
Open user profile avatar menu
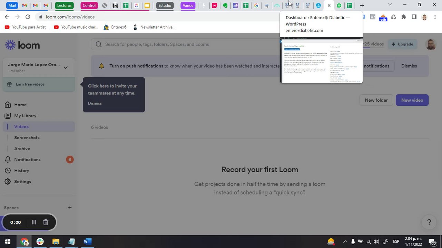[431, 44]
